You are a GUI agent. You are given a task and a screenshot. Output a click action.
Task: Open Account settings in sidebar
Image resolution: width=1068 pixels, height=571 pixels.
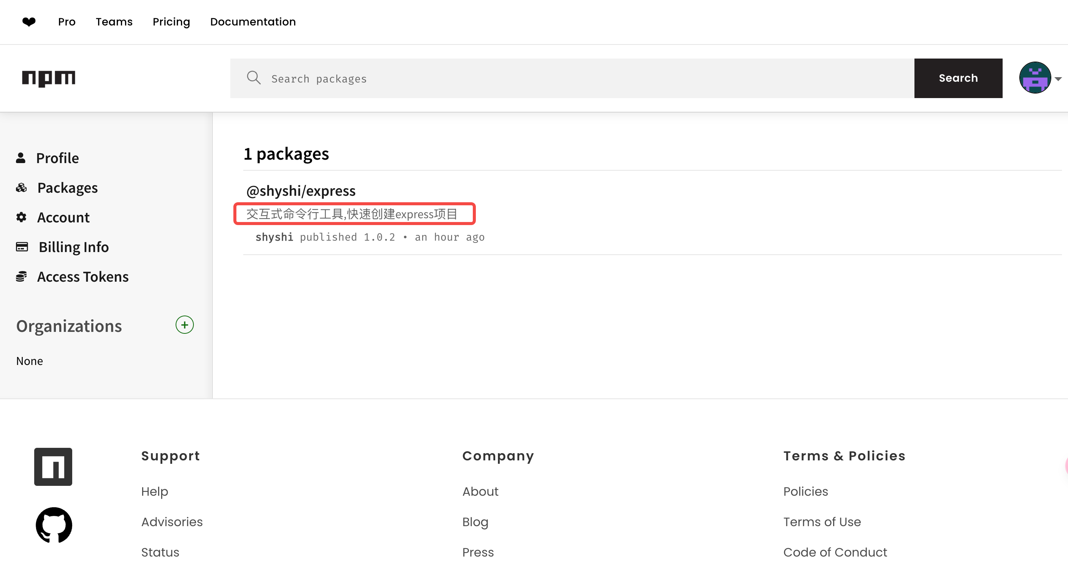(63, 217)
